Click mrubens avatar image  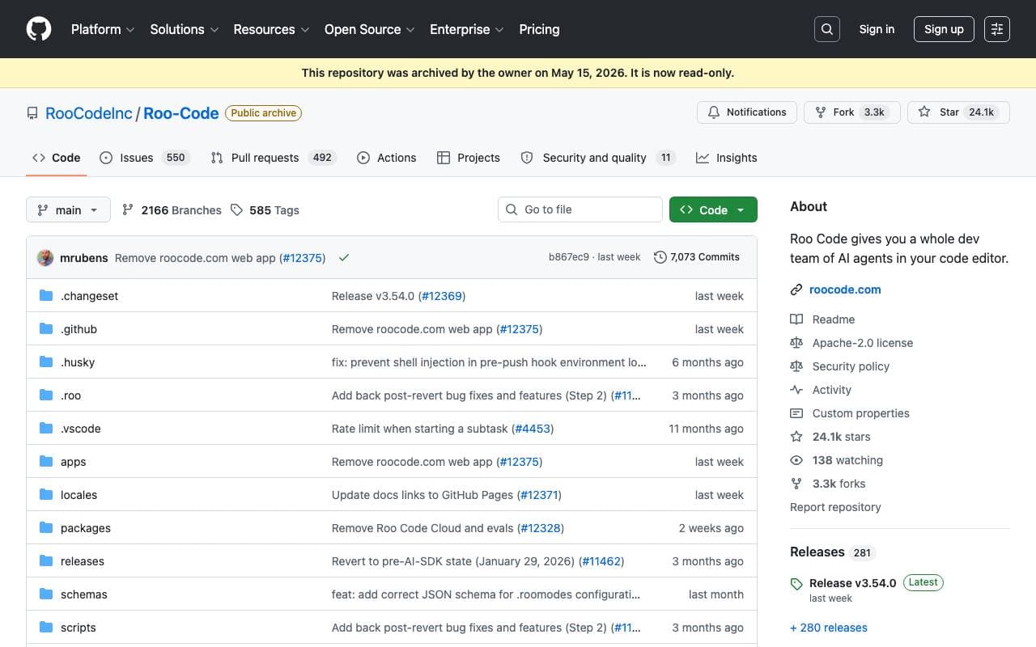click(45, 258)
